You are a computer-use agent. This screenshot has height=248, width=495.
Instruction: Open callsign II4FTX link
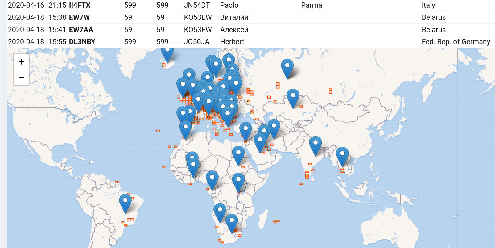point(80,5)
